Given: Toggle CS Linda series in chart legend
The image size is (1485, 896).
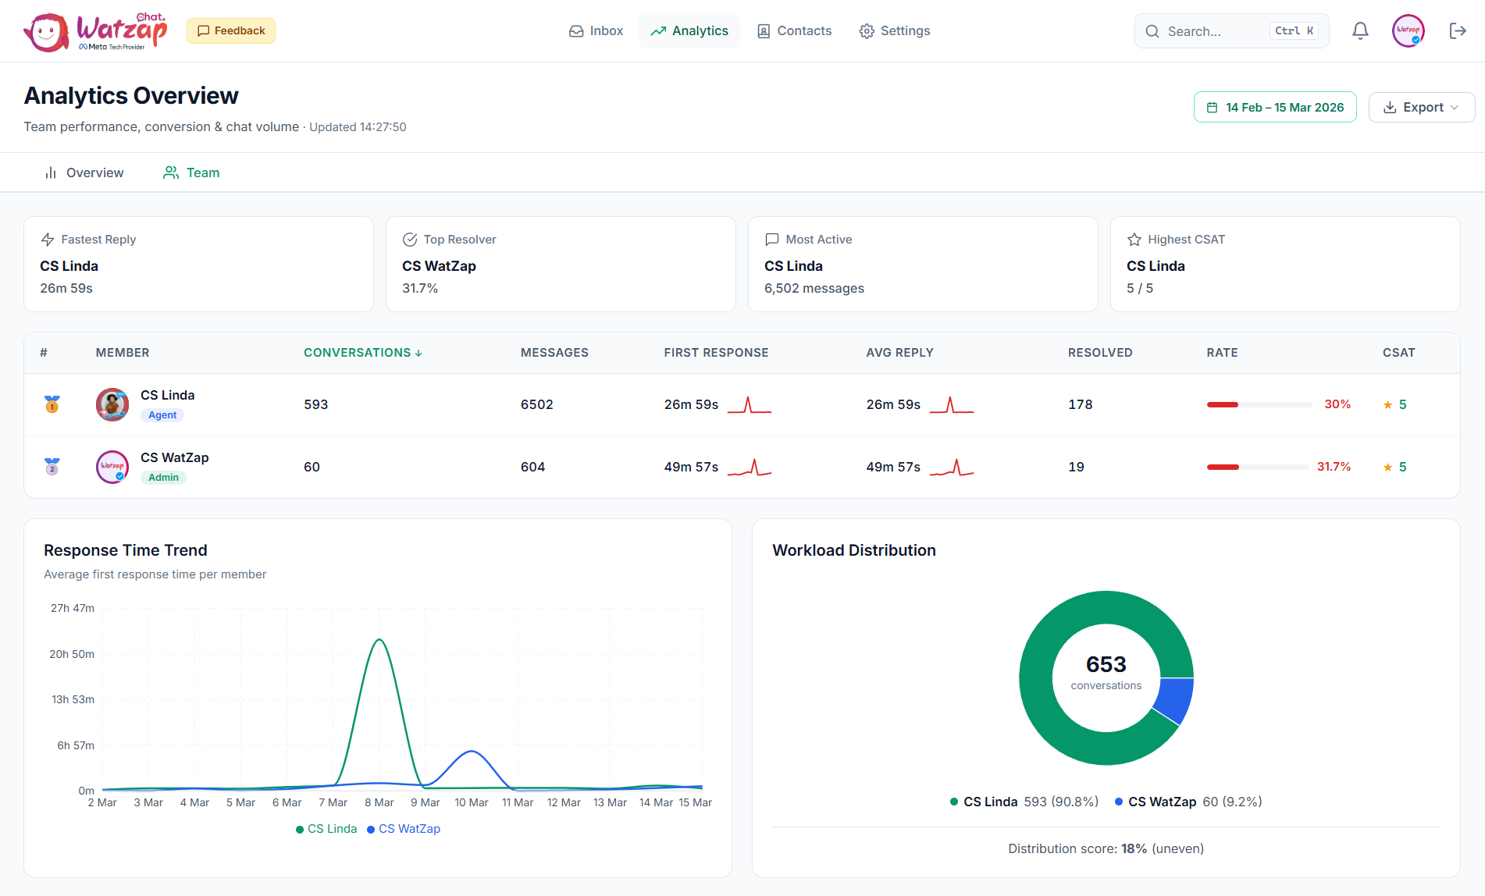Looking at the screenshot, I should [x=326, y=829].
